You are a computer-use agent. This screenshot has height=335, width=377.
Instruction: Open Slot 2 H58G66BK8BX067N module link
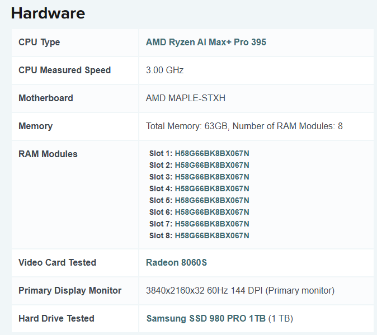[x=212, y=165]
